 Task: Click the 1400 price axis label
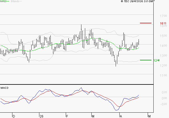(x=164, y=46)
